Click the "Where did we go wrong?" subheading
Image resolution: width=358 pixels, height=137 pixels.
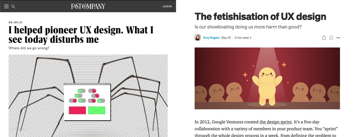pos(29,48)
